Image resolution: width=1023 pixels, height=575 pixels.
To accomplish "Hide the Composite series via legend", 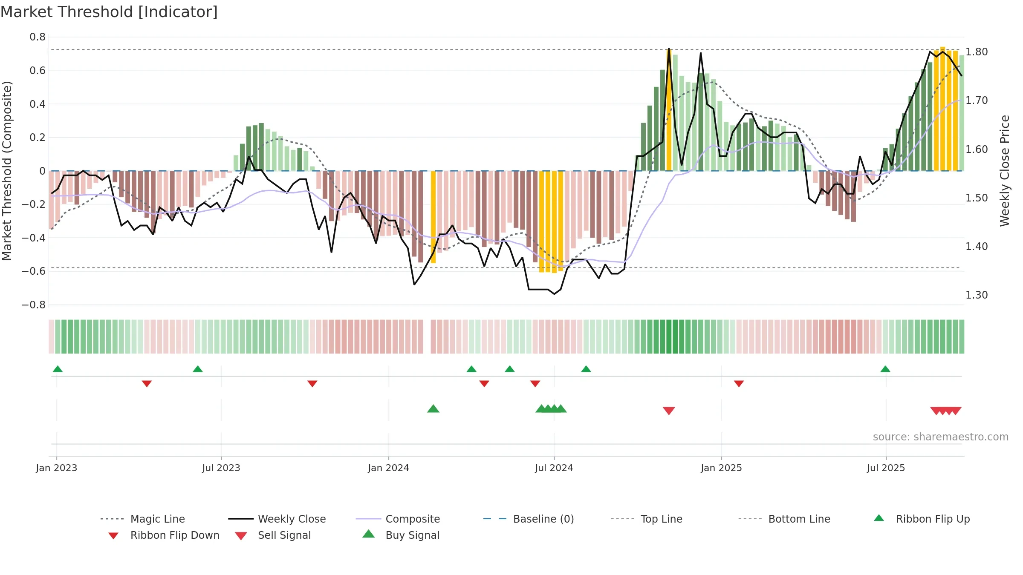I will [398, 519].
